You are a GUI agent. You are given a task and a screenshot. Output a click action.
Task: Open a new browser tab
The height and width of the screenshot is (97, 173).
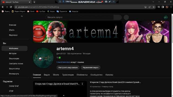pos(34,2)
